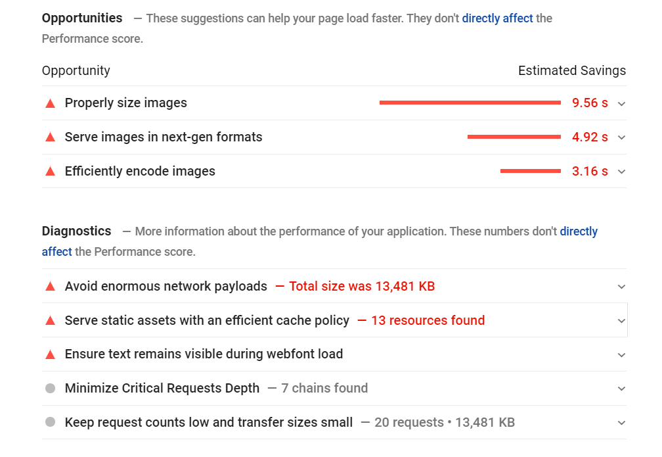Screen dimensions: 662x457
Task: Click red triangle beside Ensure text remains visible
Action: 50,354
